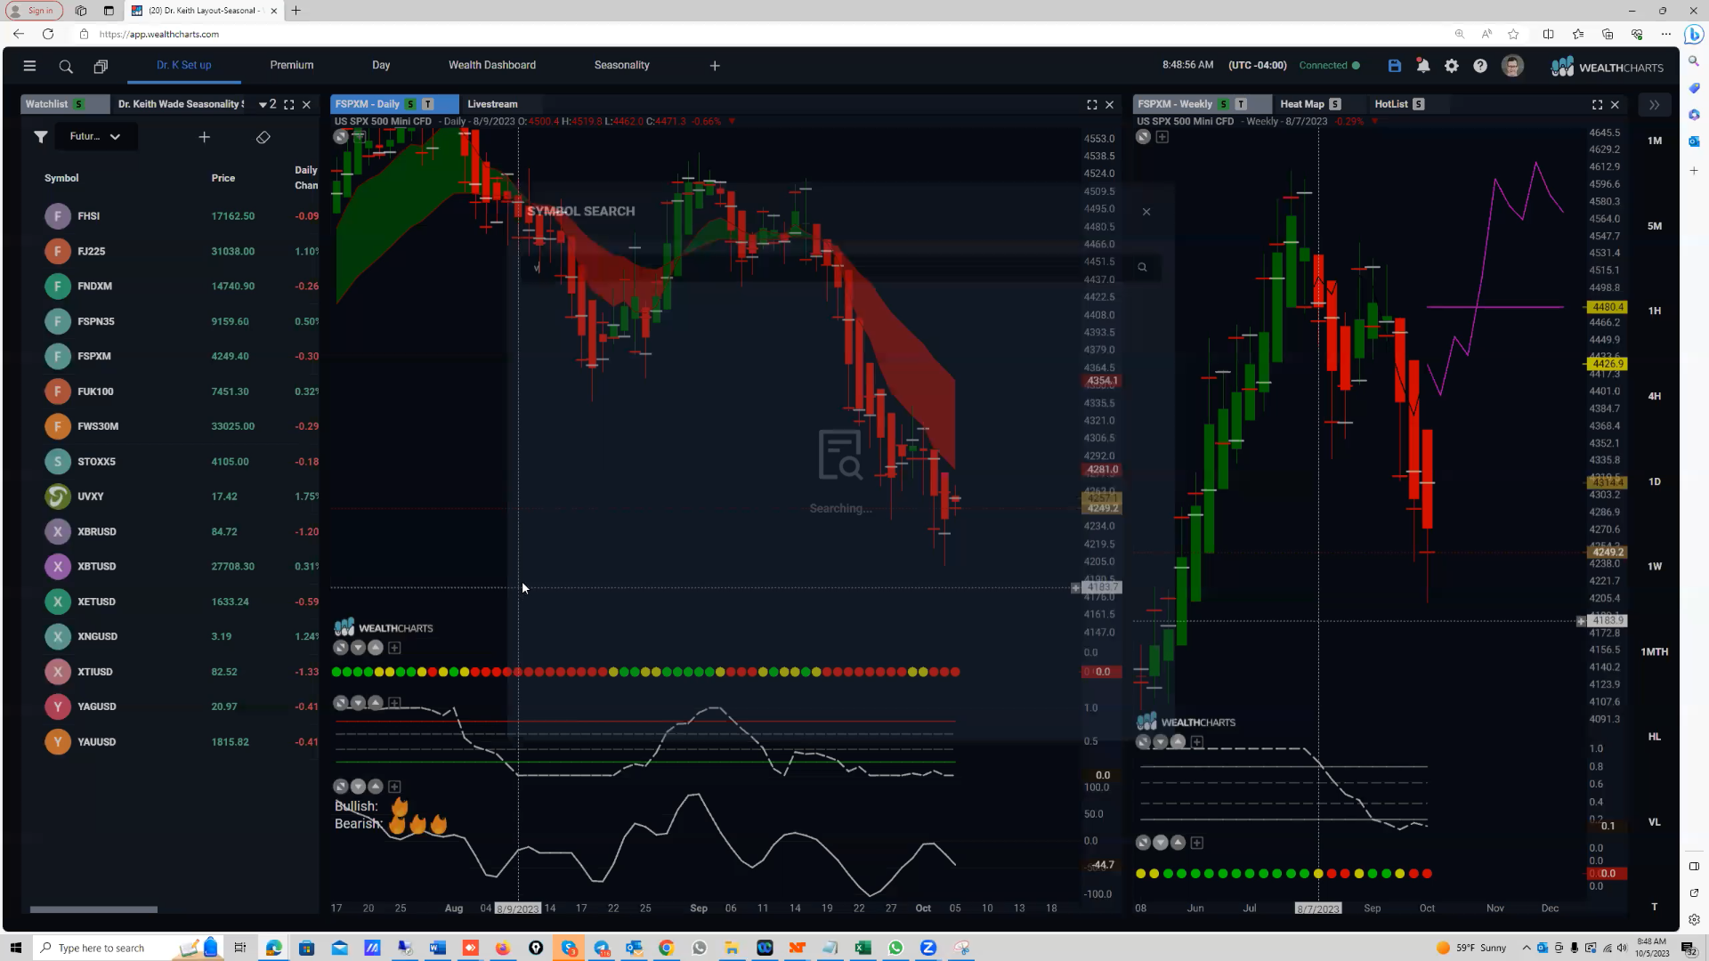Open the Wealth Dashboard tab
This screenshot has width=1709, height=961.
[x=492, y=66]
